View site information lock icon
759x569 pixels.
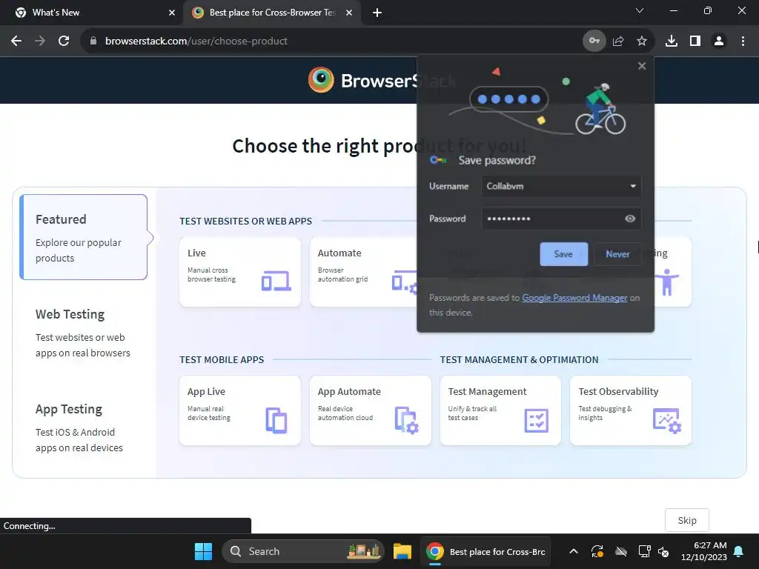coord(93,41)
